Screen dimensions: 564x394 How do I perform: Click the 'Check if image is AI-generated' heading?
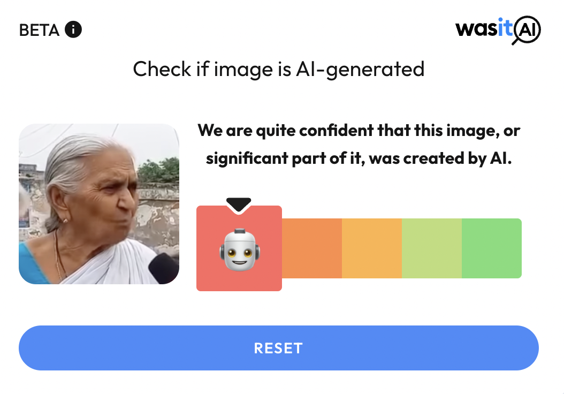point(279,69)
